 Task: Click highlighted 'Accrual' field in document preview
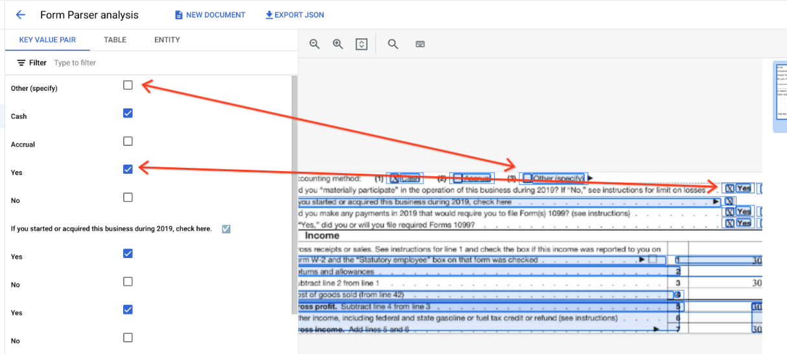[x=473, y=178]
